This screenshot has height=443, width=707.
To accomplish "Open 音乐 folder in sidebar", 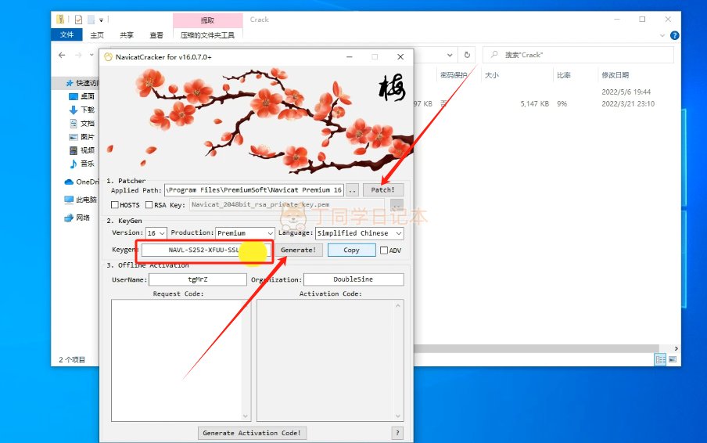I will click(x=81, y=164).
